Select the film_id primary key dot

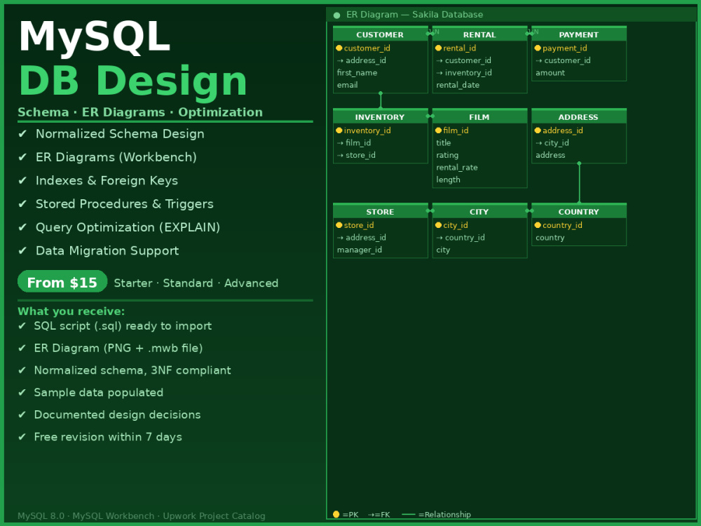click(x=438, y=130)
